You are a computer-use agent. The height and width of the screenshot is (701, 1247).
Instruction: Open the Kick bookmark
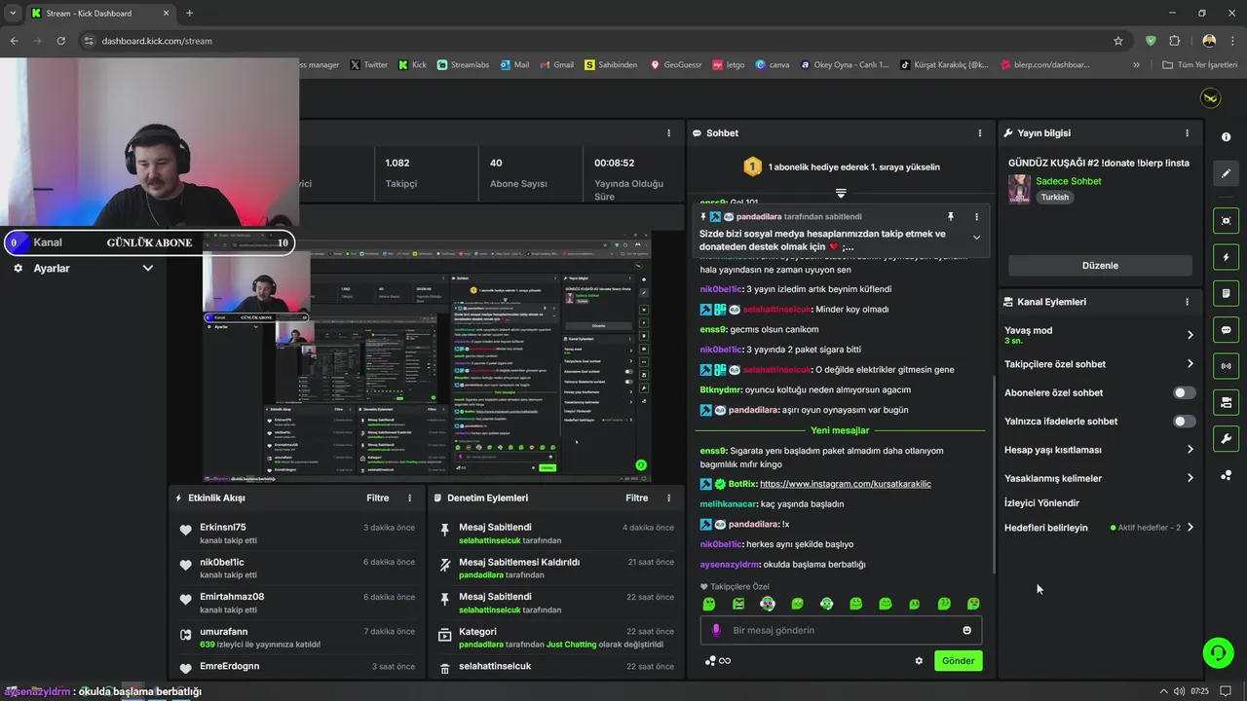tap(412, 65)
